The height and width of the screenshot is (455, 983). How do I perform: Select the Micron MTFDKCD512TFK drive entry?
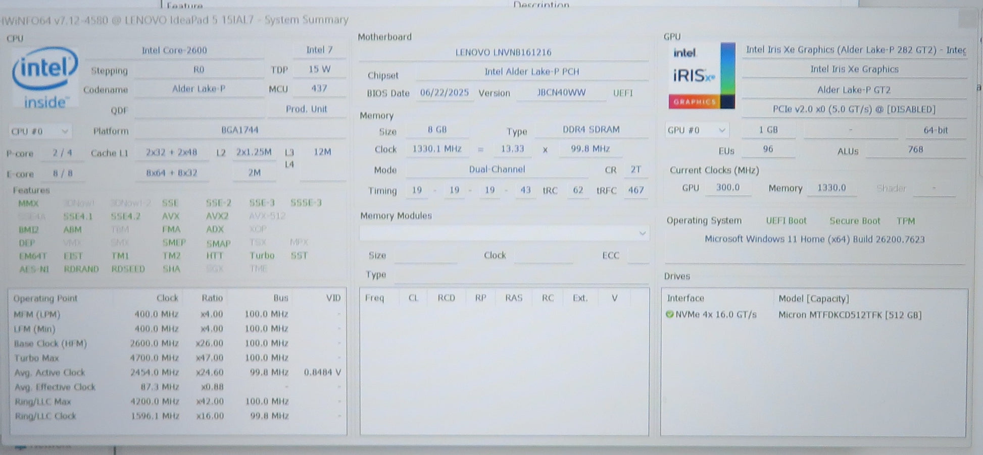850,315
